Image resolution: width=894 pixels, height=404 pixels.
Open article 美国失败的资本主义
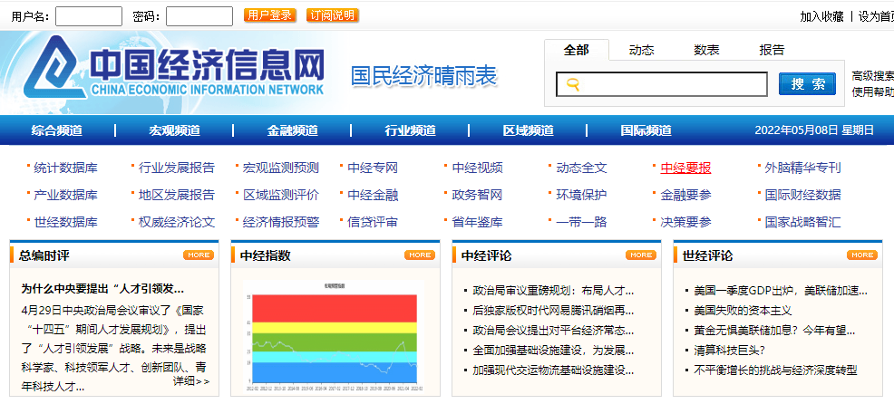743,311
